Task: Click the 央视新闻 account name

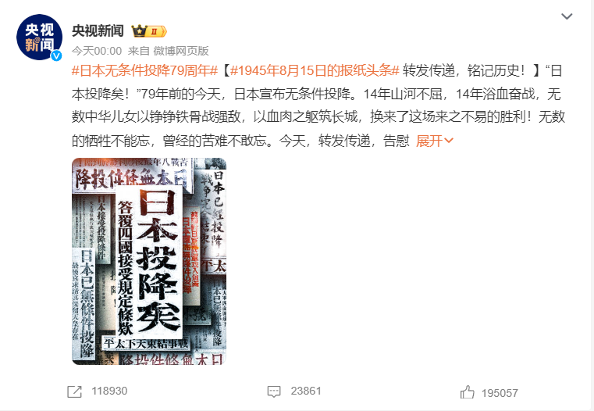Action: [98, 30]
